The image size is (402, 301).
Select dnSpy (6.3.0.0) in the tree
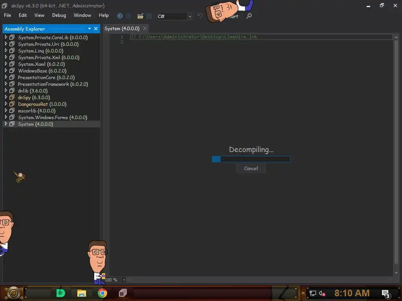(x=34, y=98)
